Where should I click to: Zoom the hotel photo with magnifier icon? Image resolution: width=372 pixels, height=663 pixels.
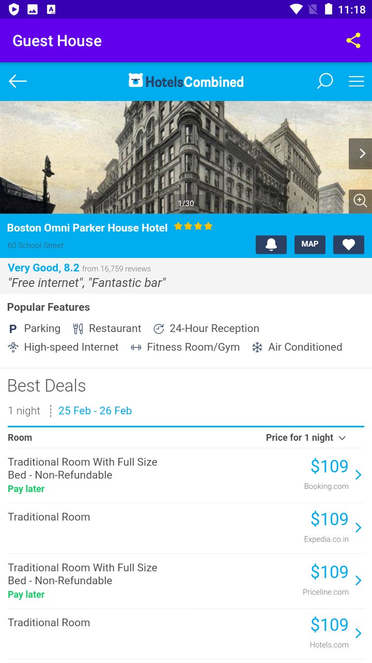click(x=361, y=201)
